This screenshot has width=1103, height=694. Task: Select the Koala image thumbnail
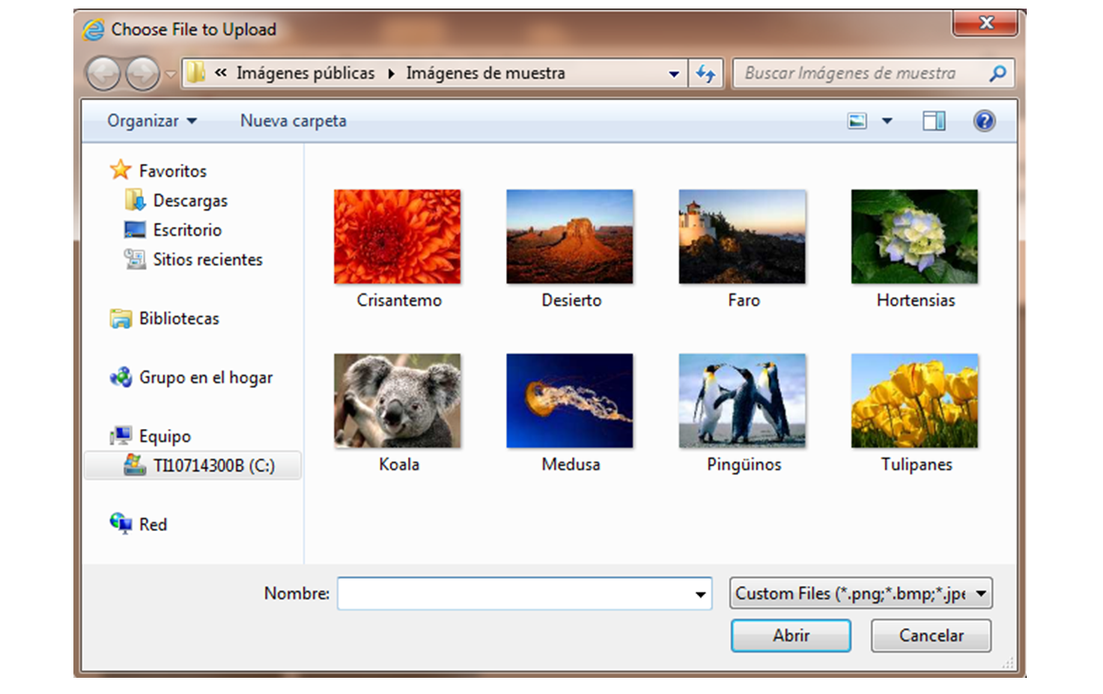pos(398,401)
